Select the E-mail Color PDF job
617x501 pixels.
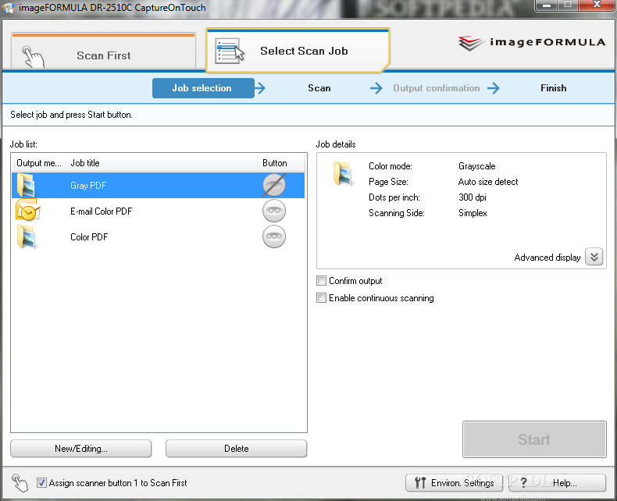159,211
